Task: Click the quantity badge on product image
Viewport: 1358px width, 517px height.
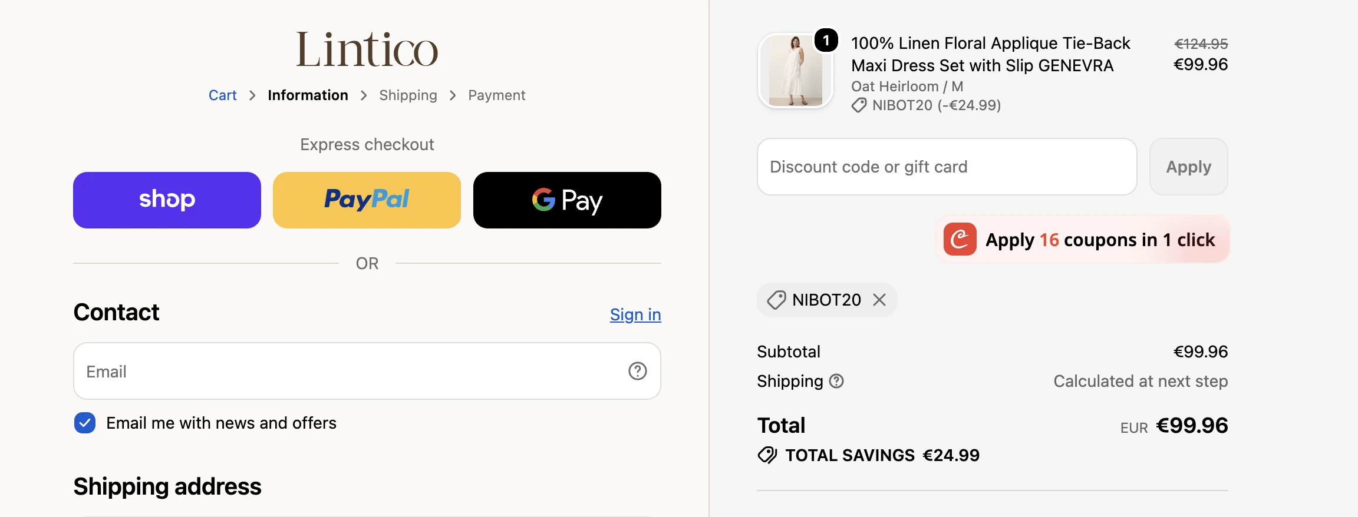Action: pos(826,40)
